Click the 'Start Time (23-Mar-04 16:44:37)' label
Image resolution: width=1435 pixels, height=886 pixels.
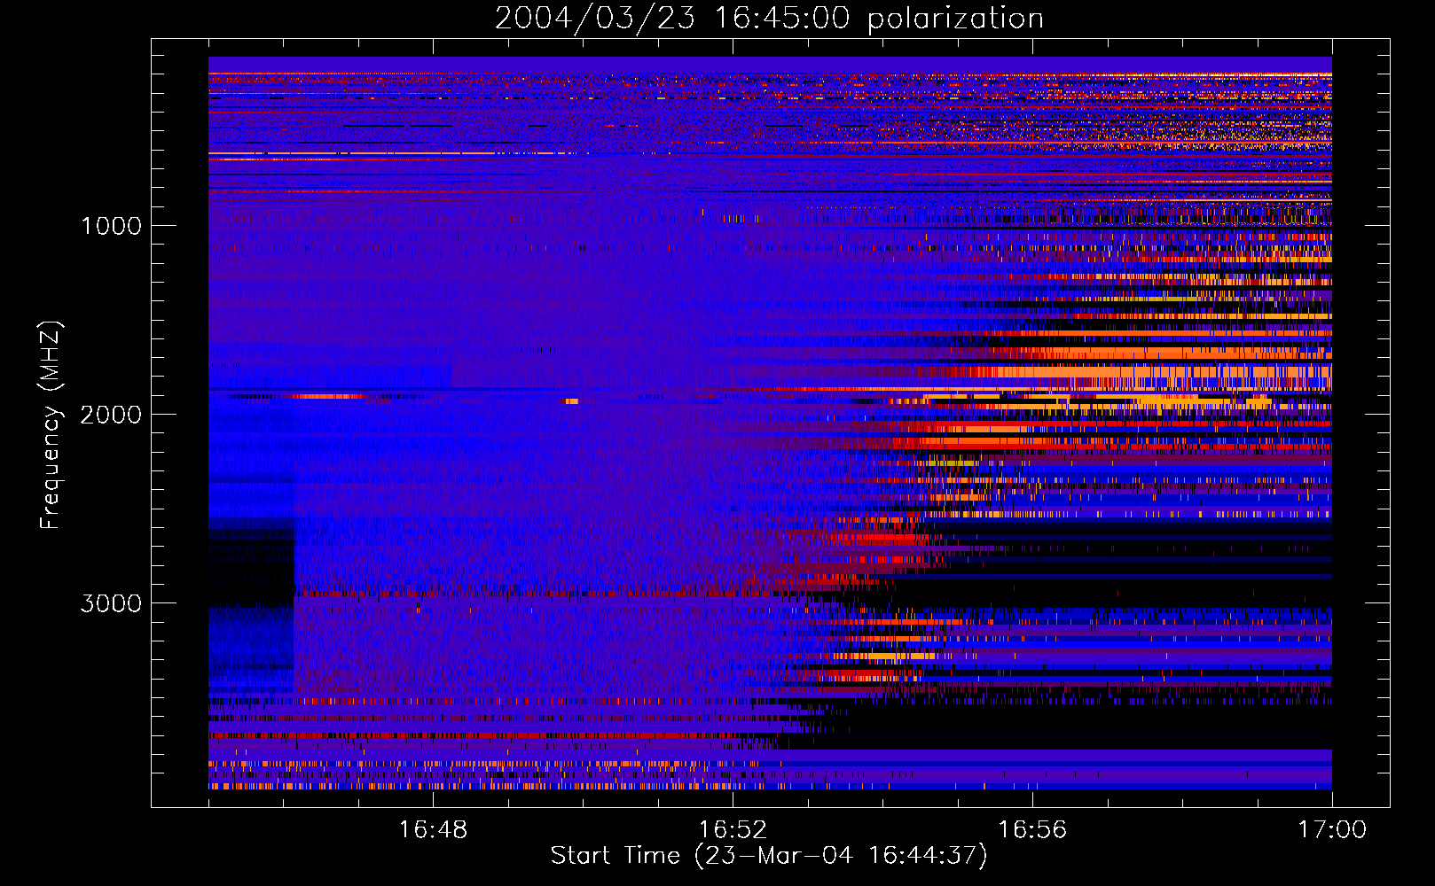pos(769,856)
